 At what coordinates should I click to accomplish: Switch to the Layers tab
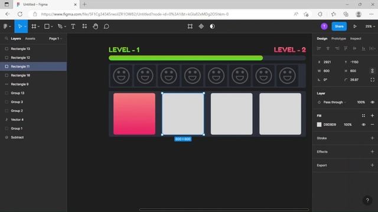16,38
